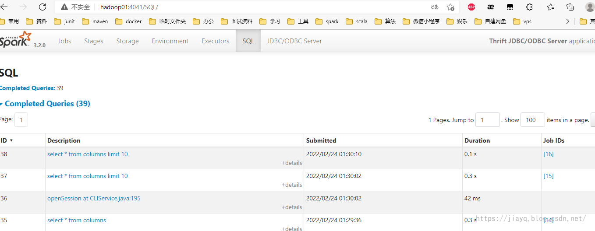Image resolution: width=595 pixels, height=231 pixels.
Task: Open the 工具 bookmarks folder
Action: pyautogui.click(x=298, y=21)
